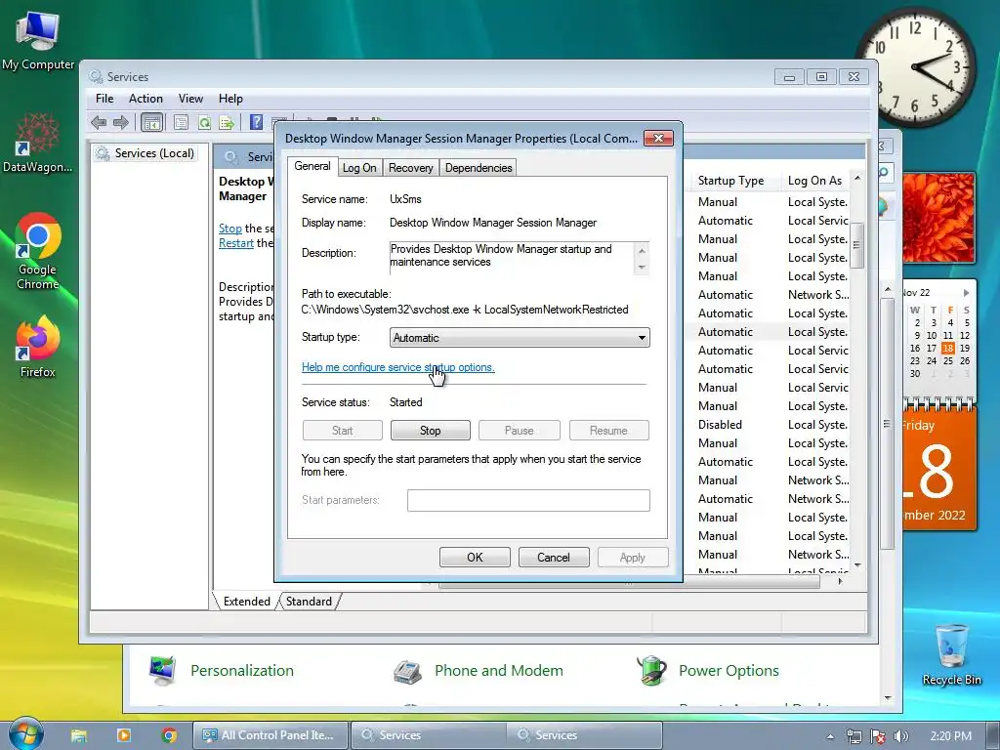Click Cancel in the properties dialog
The height and width of the screenshot is (750, 1000).
(553, 558)
